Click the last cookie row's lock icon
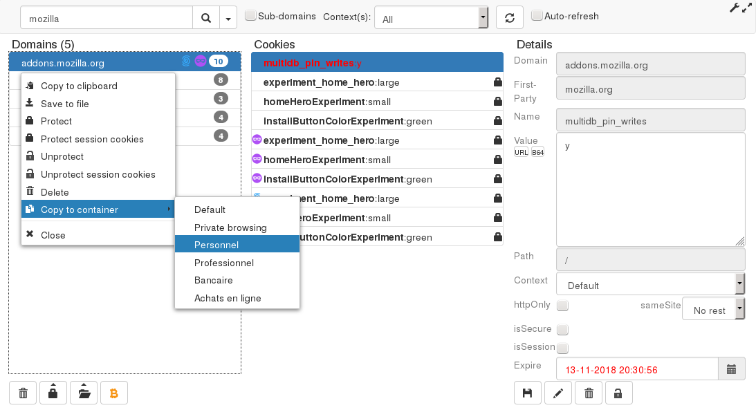Viewport: 756px width, 410px height. pos(497,237)
